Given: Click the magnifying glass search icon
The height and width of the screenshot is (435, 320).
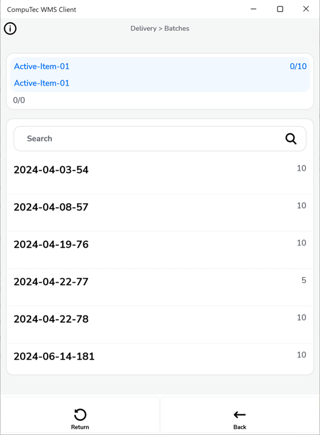Looking at the screenshot, I should click(x=291, y=138).
